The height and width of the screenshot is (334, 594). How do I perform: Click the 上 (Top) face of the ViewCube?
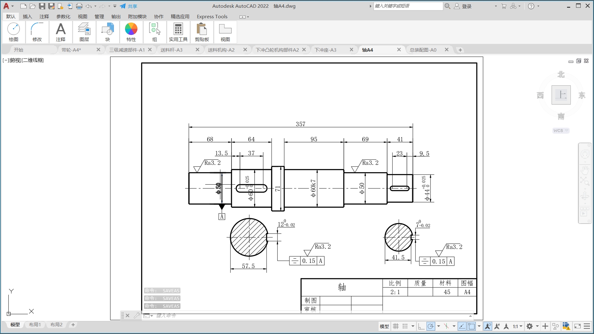561,95
